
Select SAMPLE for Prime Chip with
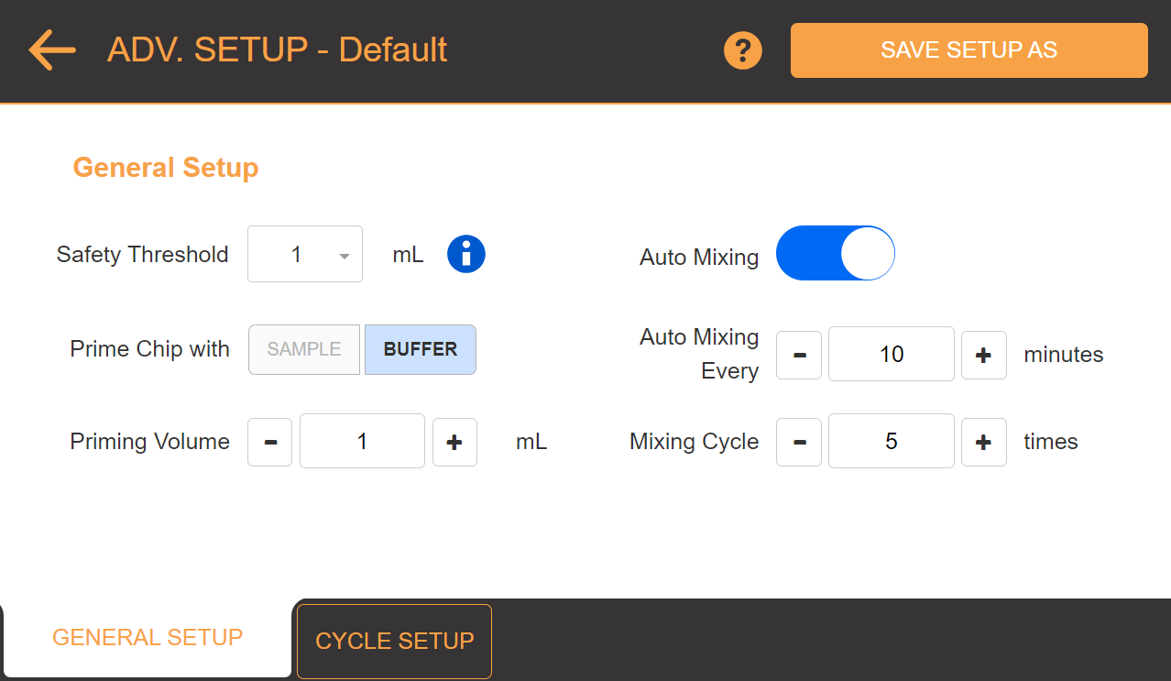click(304, 349)
